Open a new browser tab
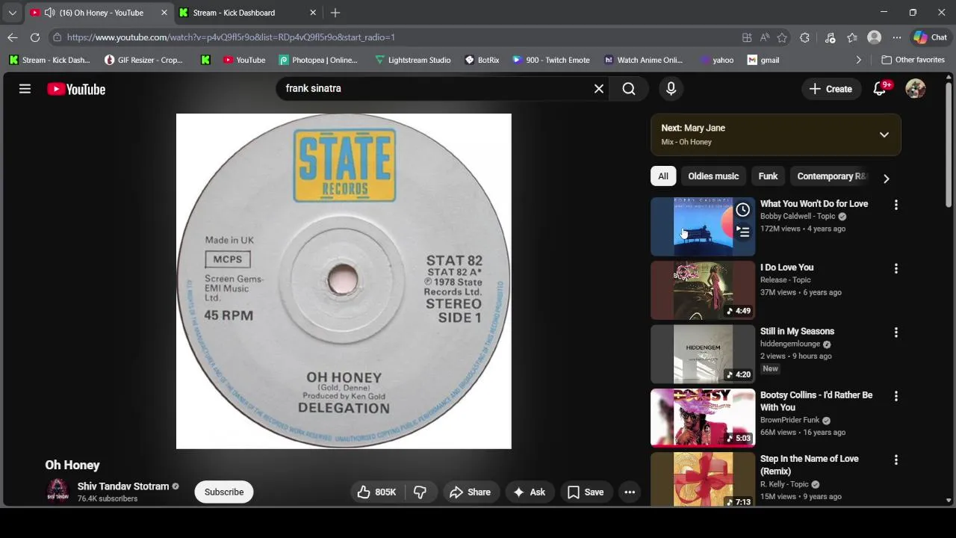Image resolution: width=956 pixels, height=538 pixels. (x=335, y=13)
